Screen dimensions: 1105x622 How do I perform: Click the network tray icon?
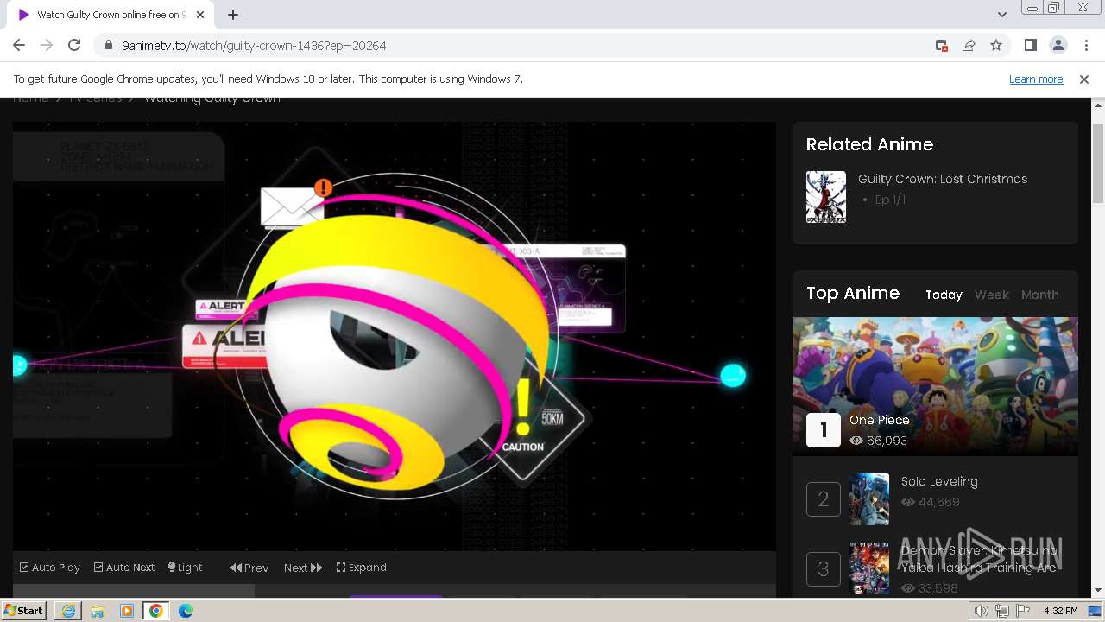[x=1002, y=611]
